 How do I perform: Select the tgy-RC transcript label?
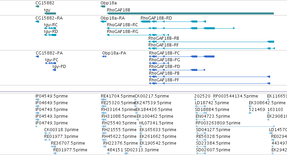click(51, 25)
